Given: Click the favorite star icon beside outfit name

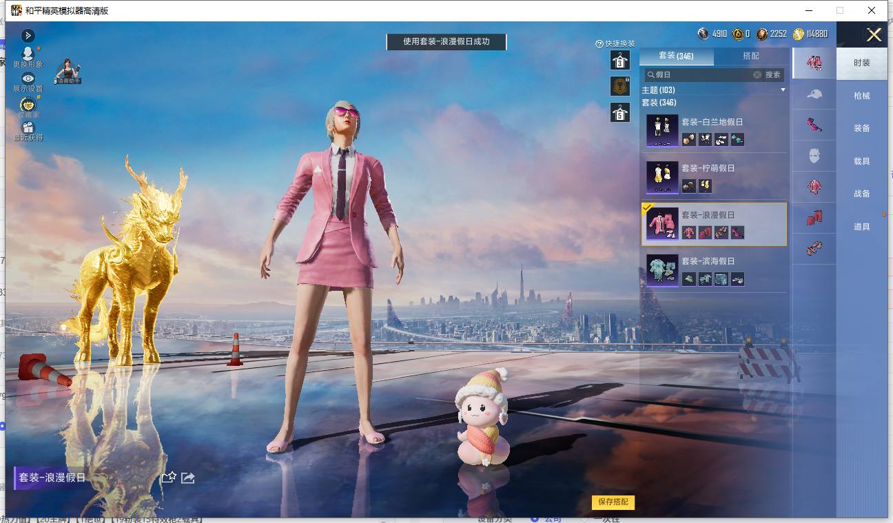Looking at the screenshot, I should coord(169,477).
